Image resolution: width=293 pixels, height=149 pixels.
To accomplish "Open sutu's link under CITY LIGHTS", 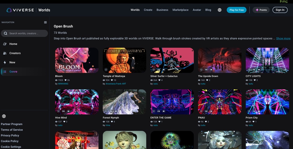I will click(x=251, y=84).
